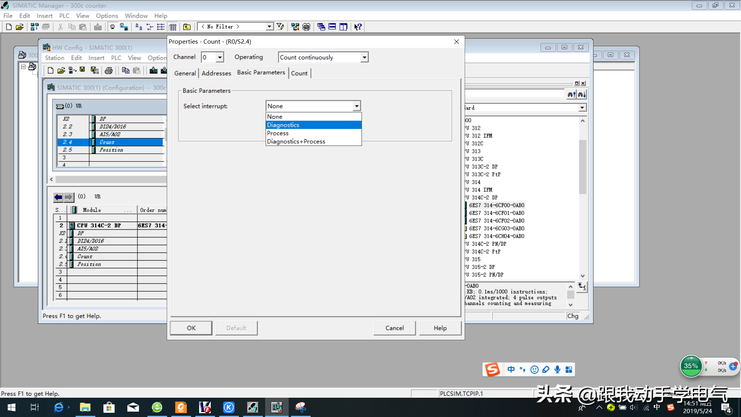Image resolution: width=741 pixels, height=417 pixels.
Task: Open the No Filter dropdown
Action: [269, 27]
